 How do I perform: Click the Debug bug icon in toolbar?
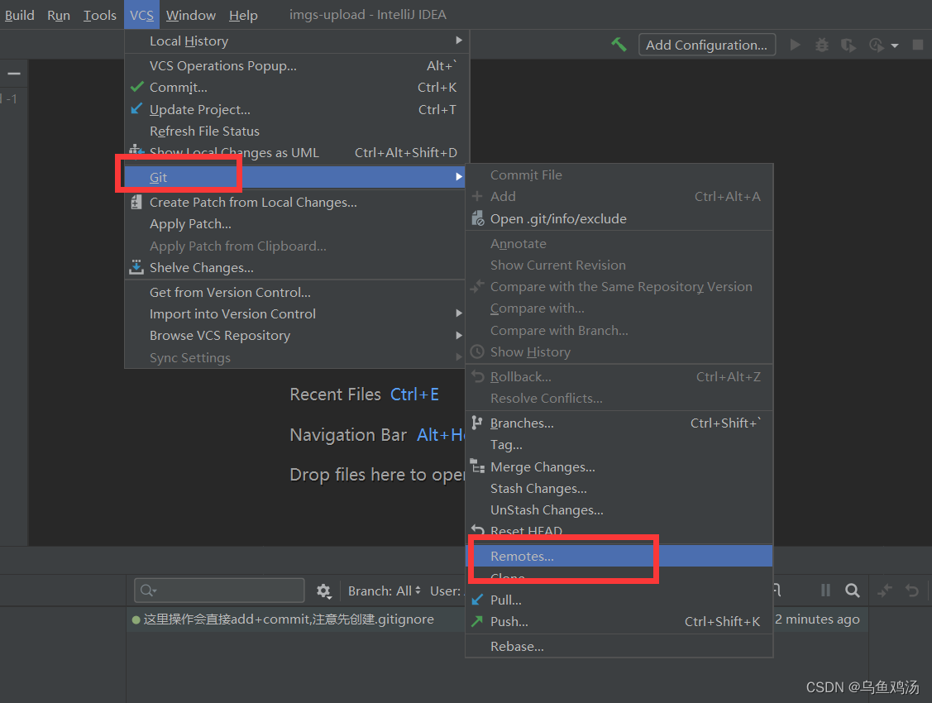821,45
